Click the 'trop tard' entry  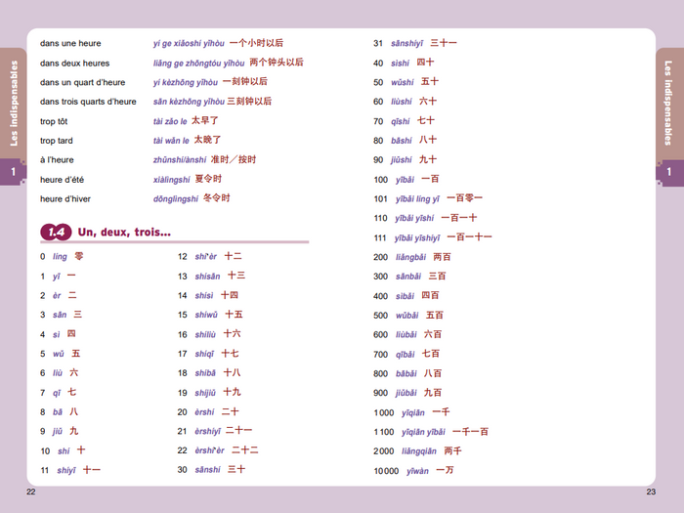click(x=57, y=141)
